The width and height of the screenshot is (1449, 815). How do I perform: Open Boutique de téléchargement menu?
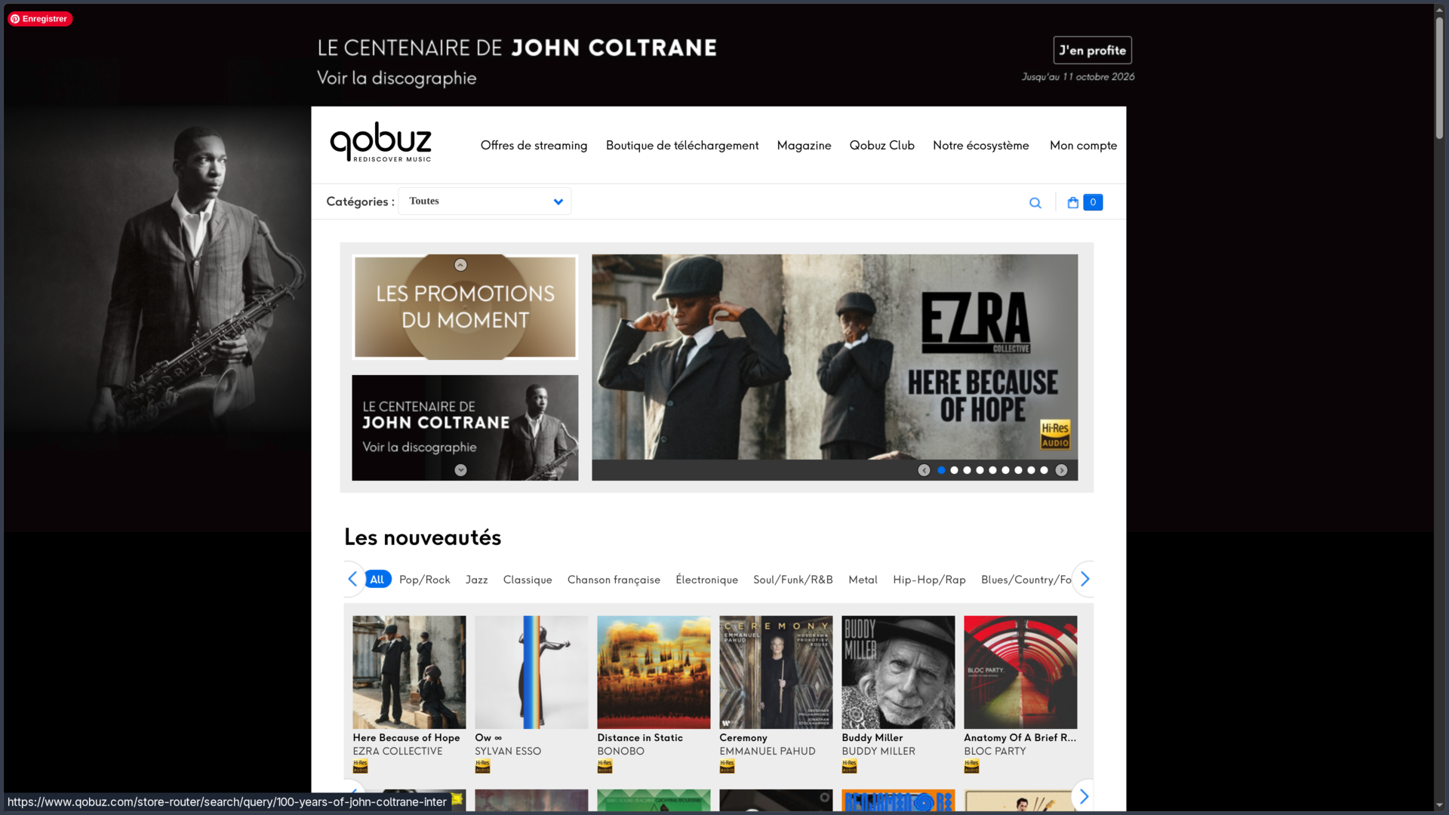point(682,146)
